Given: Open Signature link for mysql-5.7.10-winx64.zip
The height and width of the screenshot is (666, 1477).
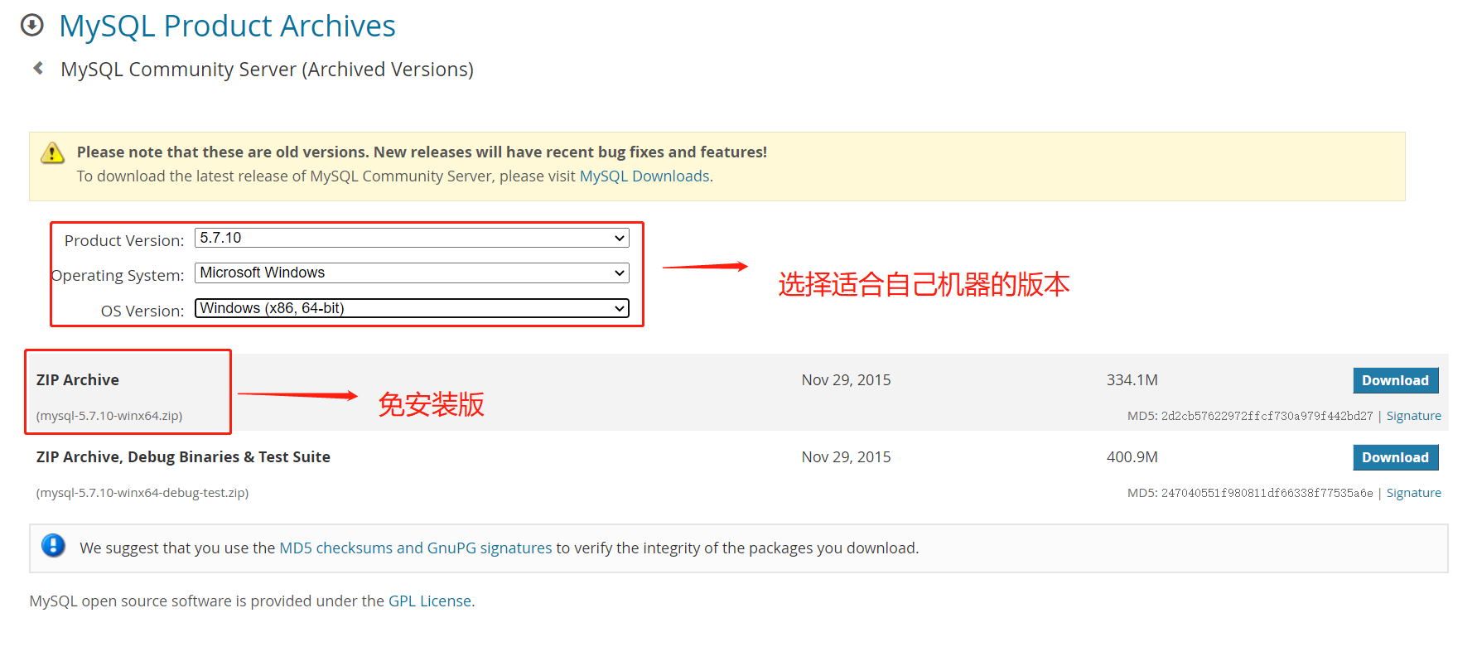Looking at the screenshot, I should (x=1413, y=416).
